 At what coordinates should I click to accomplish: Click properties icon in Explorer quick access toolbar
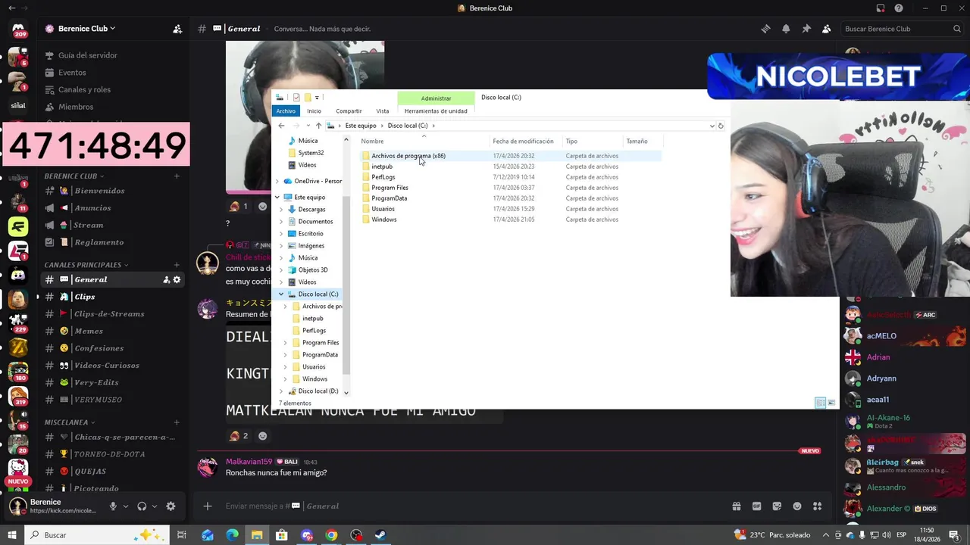[296, 98]
